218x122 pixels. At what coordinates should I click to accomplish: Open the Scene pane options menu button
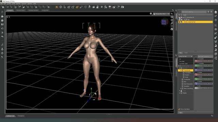tap(176, 11)
